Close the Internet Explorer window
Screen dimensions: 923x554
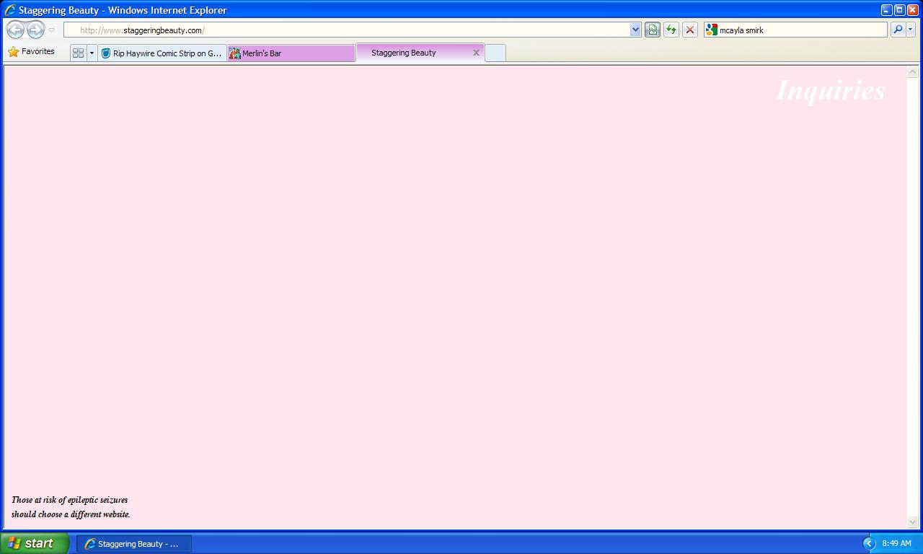pos(912,10)
